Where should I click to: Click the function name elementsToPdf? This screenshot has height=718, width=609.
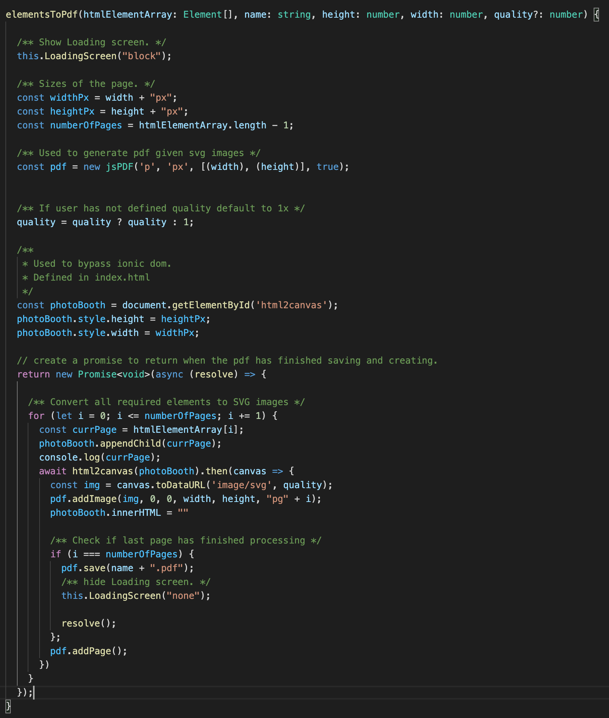tap(41, 15)
